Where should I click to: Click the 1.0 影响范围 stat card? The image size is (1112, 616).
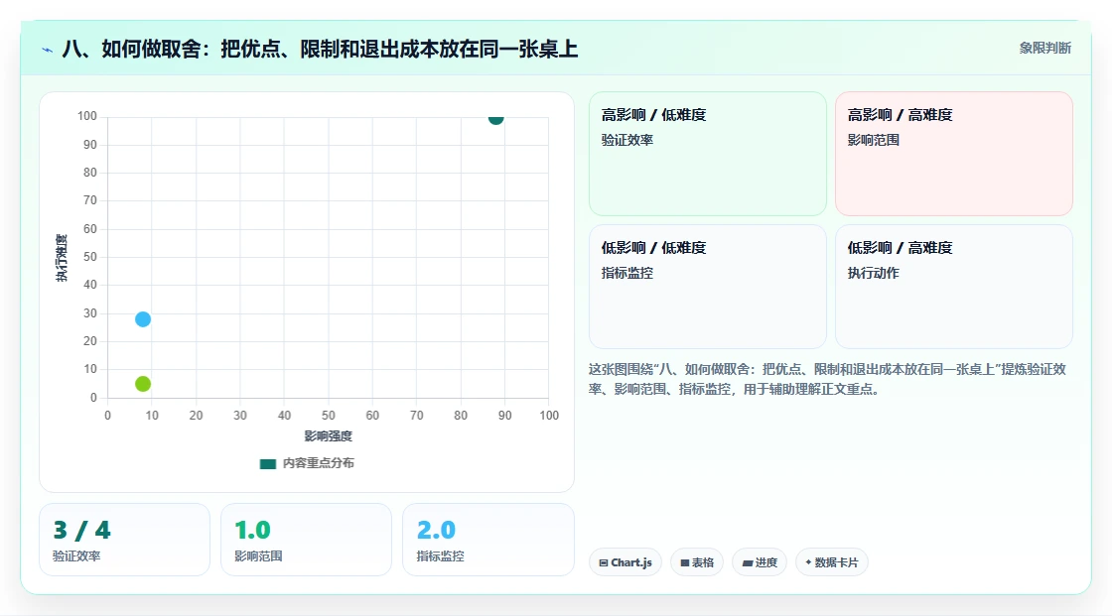coord(307,540)
